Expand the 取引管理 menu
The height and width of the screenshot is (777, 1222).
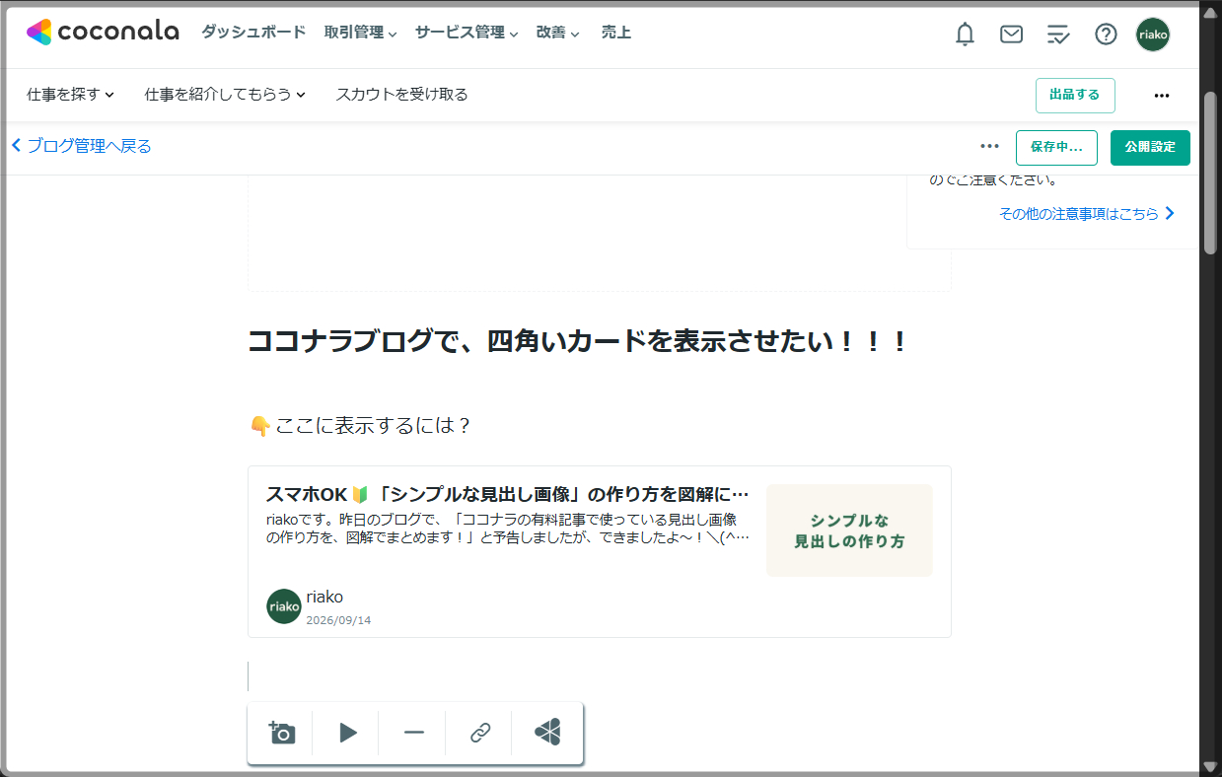[x=360, y=33]
